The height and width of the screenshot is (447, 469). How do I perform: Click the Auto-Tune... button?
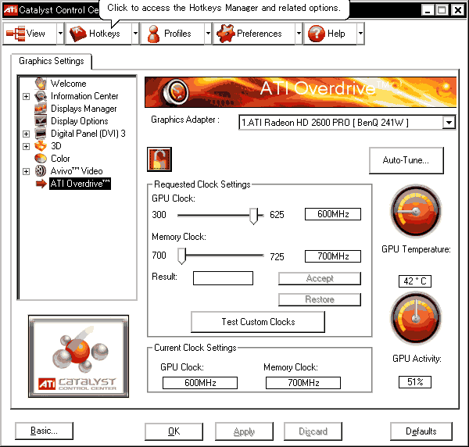[x=406, y=160]
